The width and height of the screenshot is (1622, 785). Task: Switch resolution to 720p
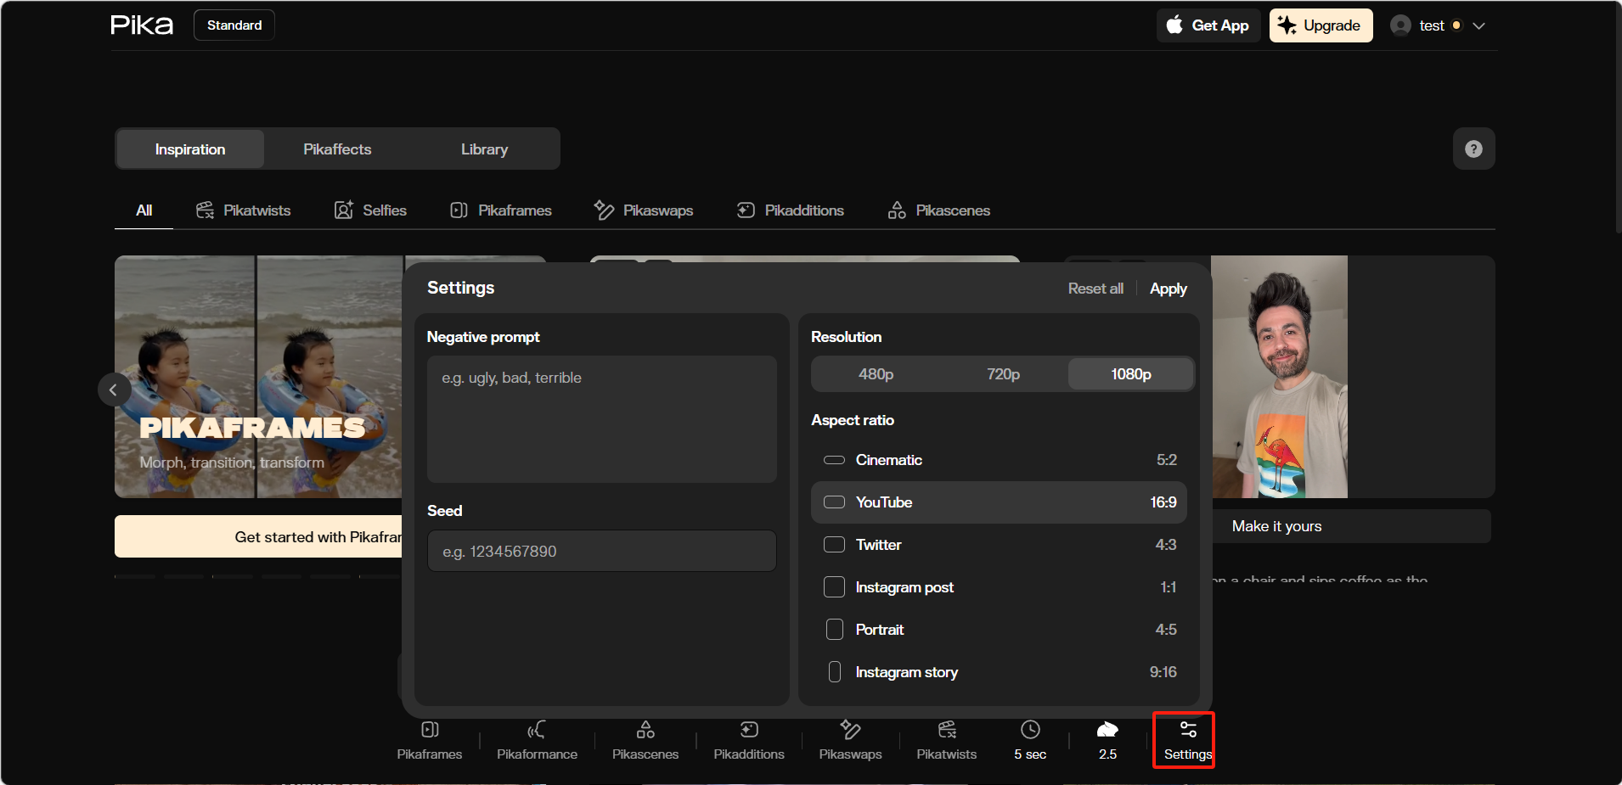[x=1003, y=374]
